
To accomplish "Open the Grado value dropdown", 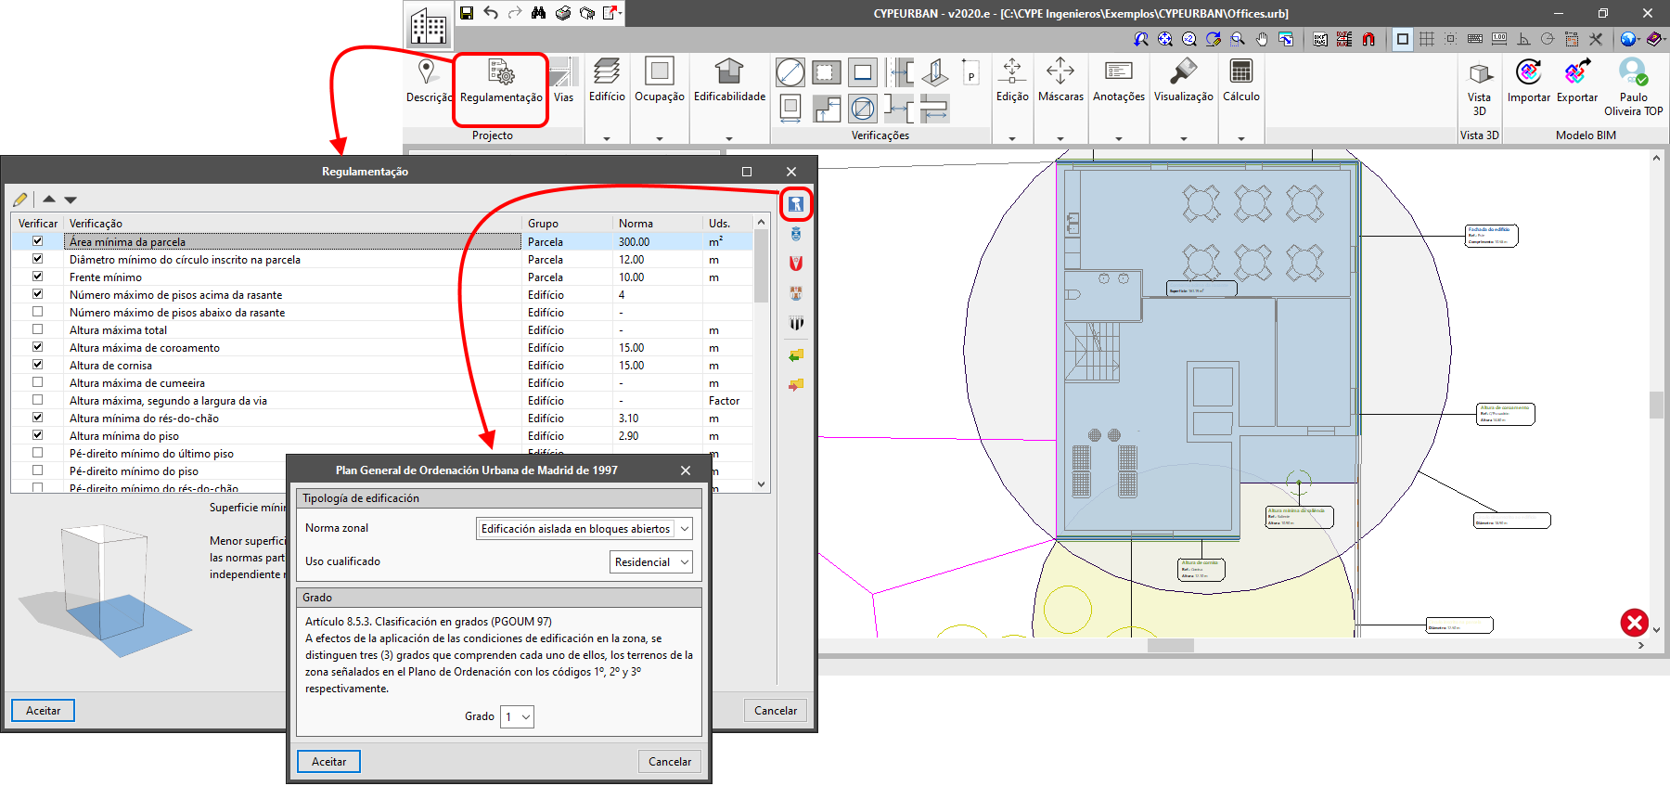I will point(517,716).
